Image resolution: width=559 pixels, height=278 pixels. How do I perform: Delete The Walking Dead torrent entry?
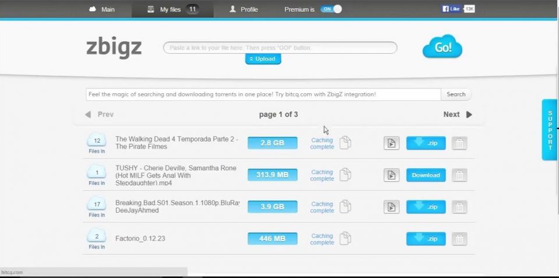pyautogui.click(x=459, y=143)
